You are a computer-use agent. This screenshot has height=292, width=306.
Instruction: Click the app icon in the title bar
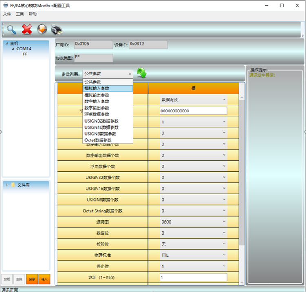pyautogui.click(x=6, y=5)
